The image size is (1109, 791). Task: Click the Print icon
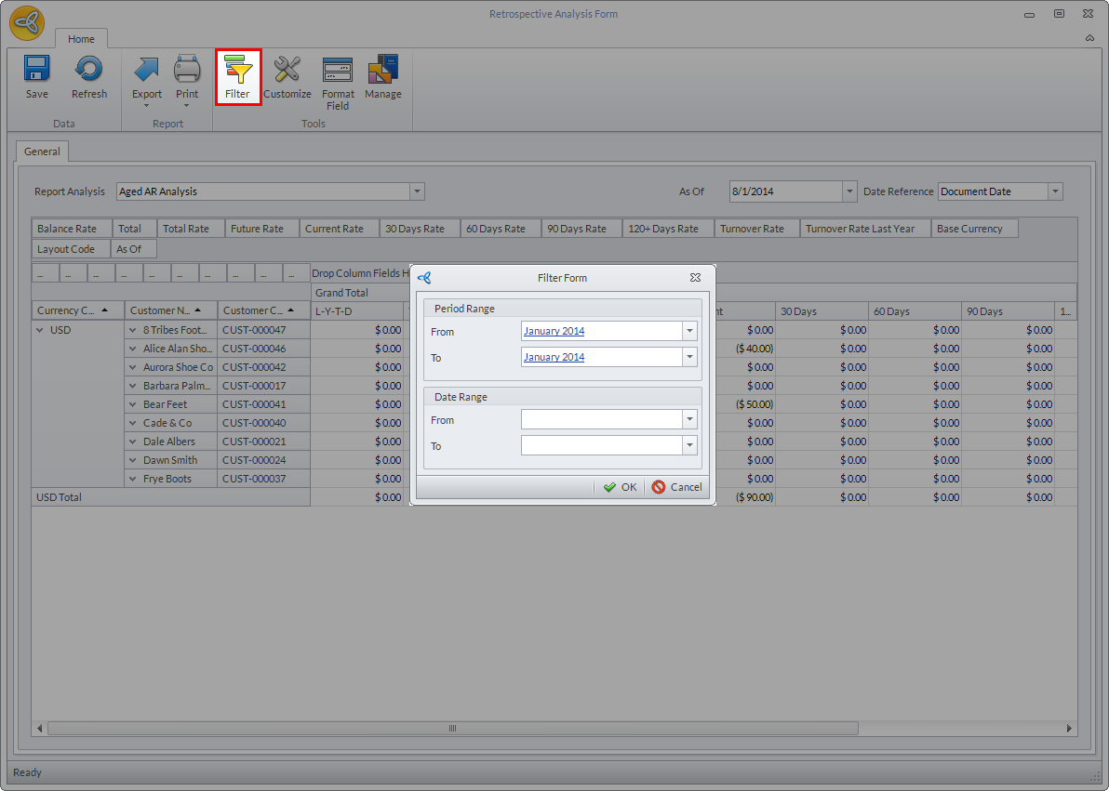[x=187, y=71]
